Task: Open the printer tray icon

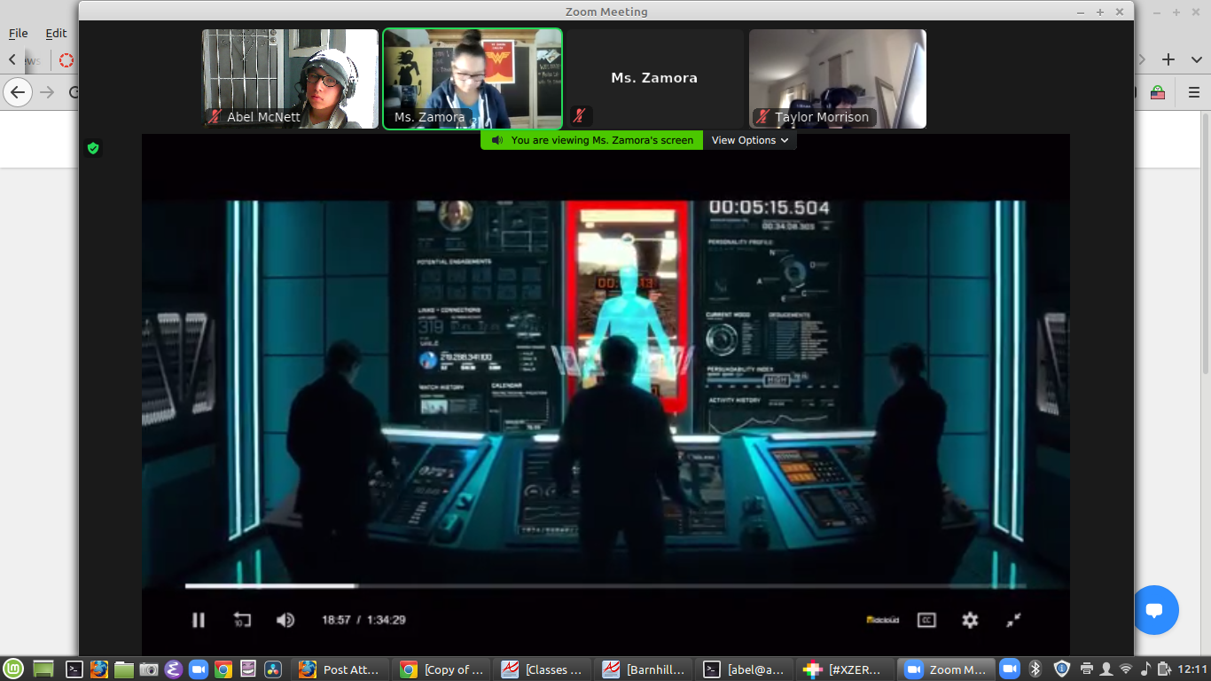Action: (1087, 669)
